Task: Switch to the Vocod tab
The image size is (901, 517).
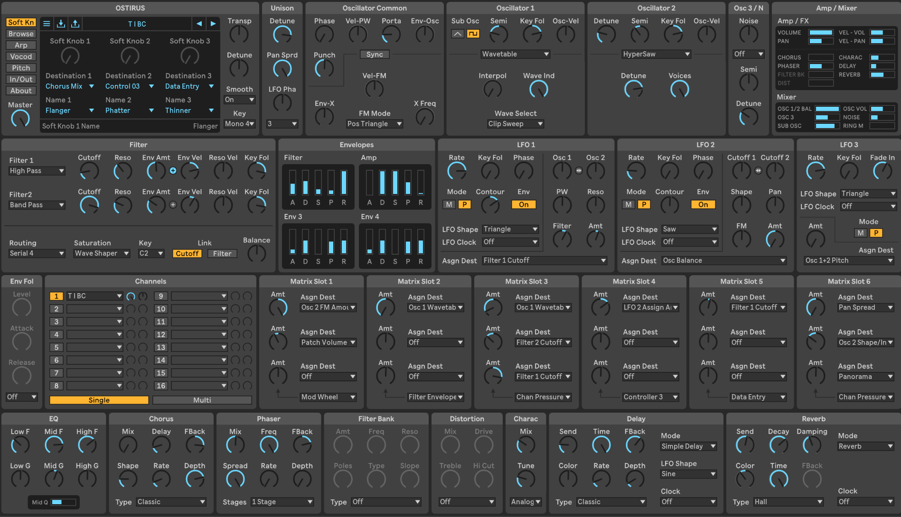Action: pos(21,56)
